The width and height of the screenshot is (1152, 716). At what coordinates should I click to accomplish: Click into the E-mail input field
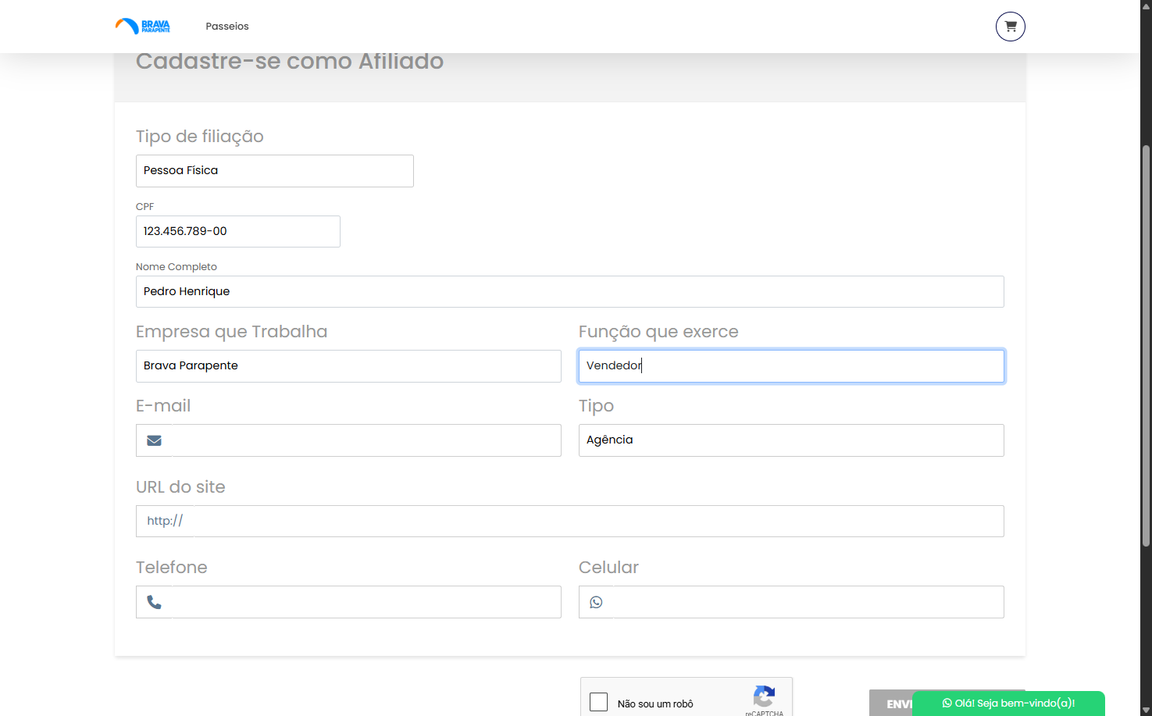coord(366,440)
